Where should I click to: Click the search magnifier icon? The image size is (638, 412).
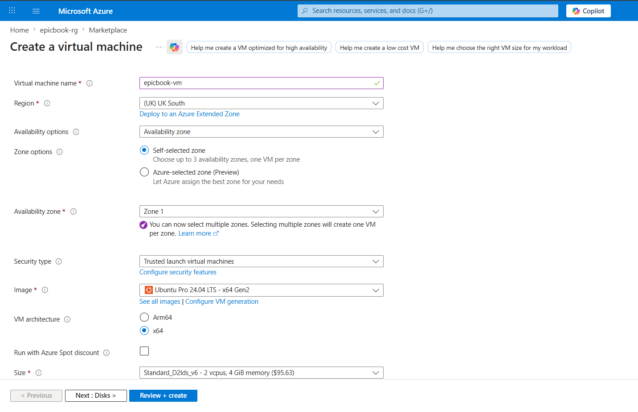pos(305,11)
